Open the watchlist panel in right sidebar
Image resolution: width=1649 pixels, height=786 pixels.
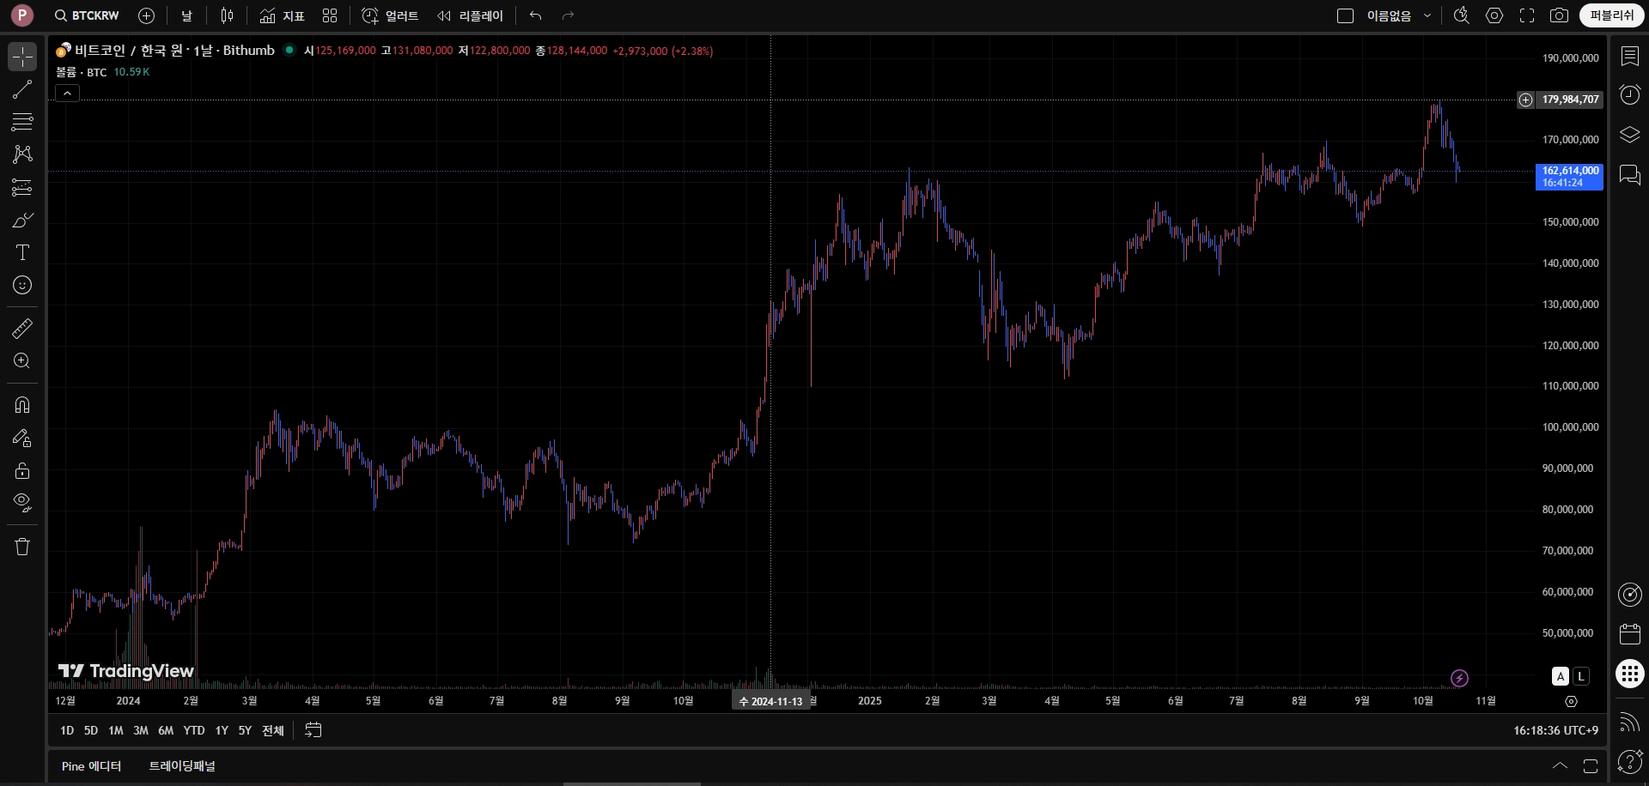1629,57
